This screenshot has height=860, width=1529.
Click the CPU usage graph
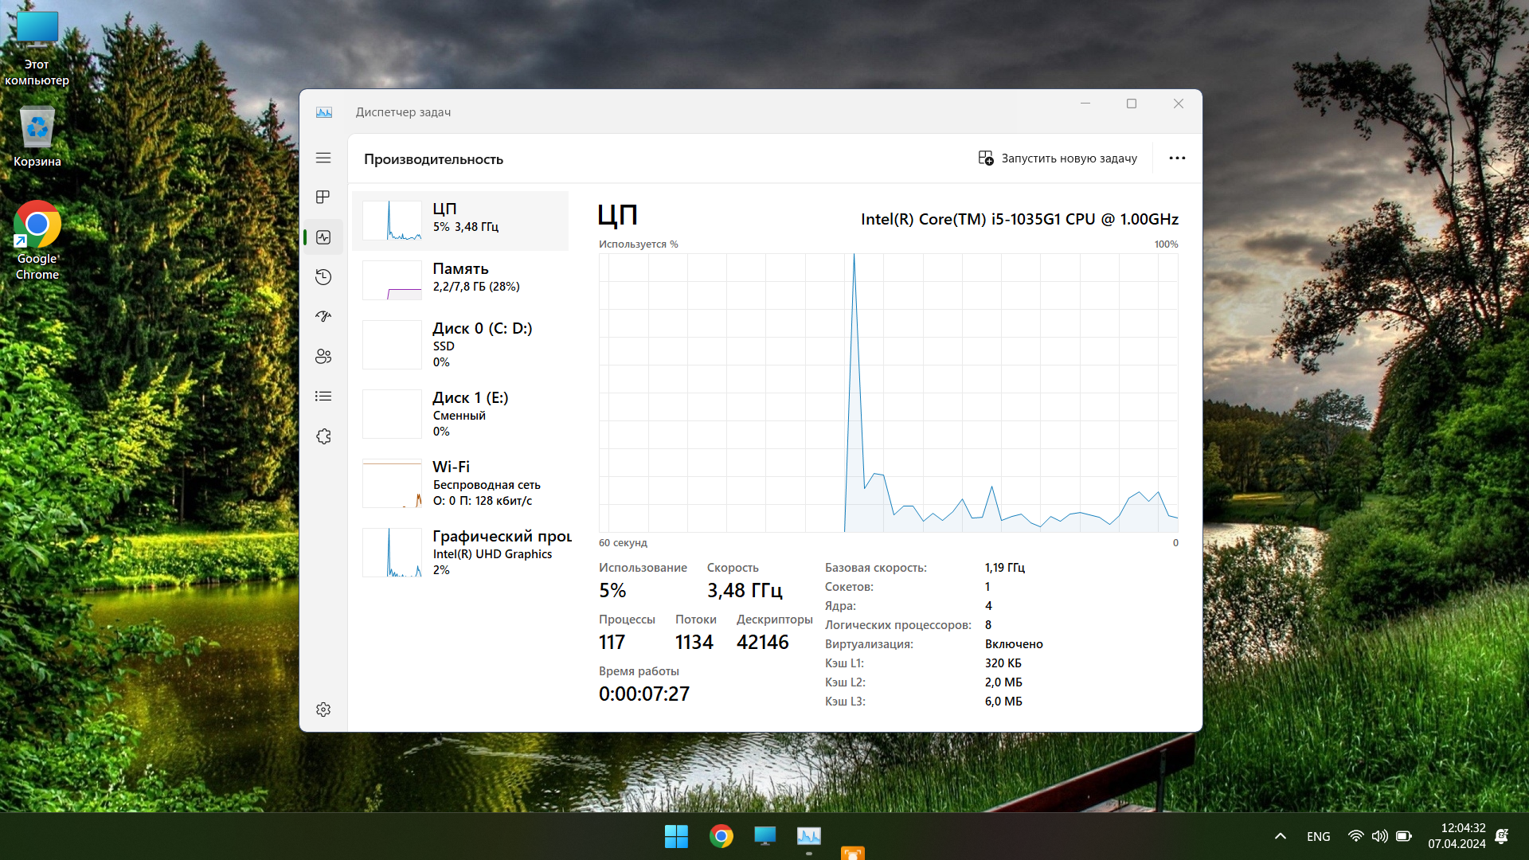point(888,393)
